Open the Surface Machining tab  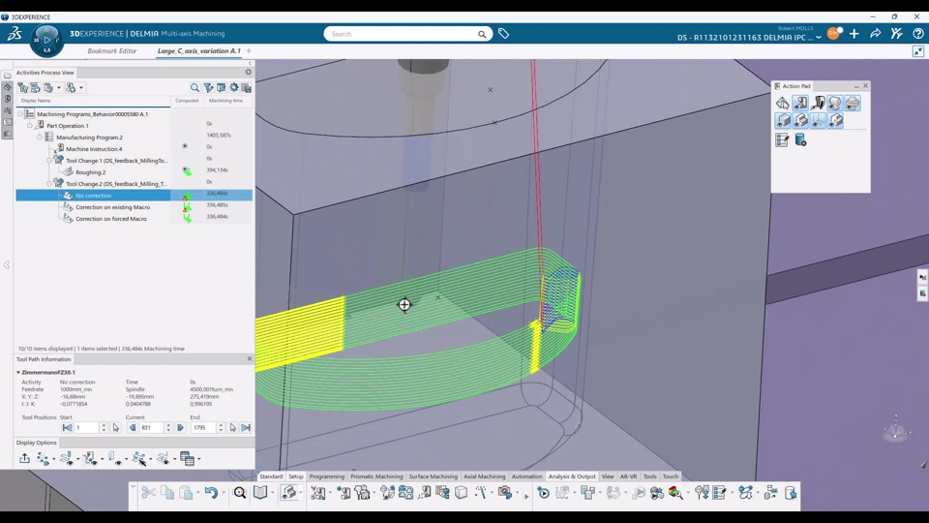point(433,477)
